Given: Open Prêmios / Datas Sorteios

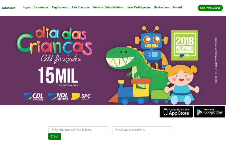Looking at the screenshot, I should [x=108, y=7].
